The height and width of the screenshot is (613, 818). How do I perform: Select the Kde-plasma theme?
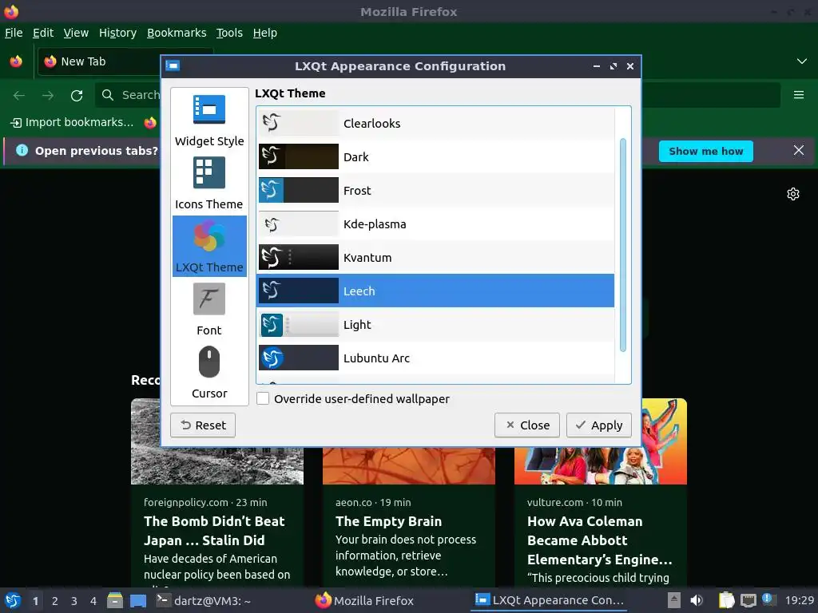(x=435, y=224)
